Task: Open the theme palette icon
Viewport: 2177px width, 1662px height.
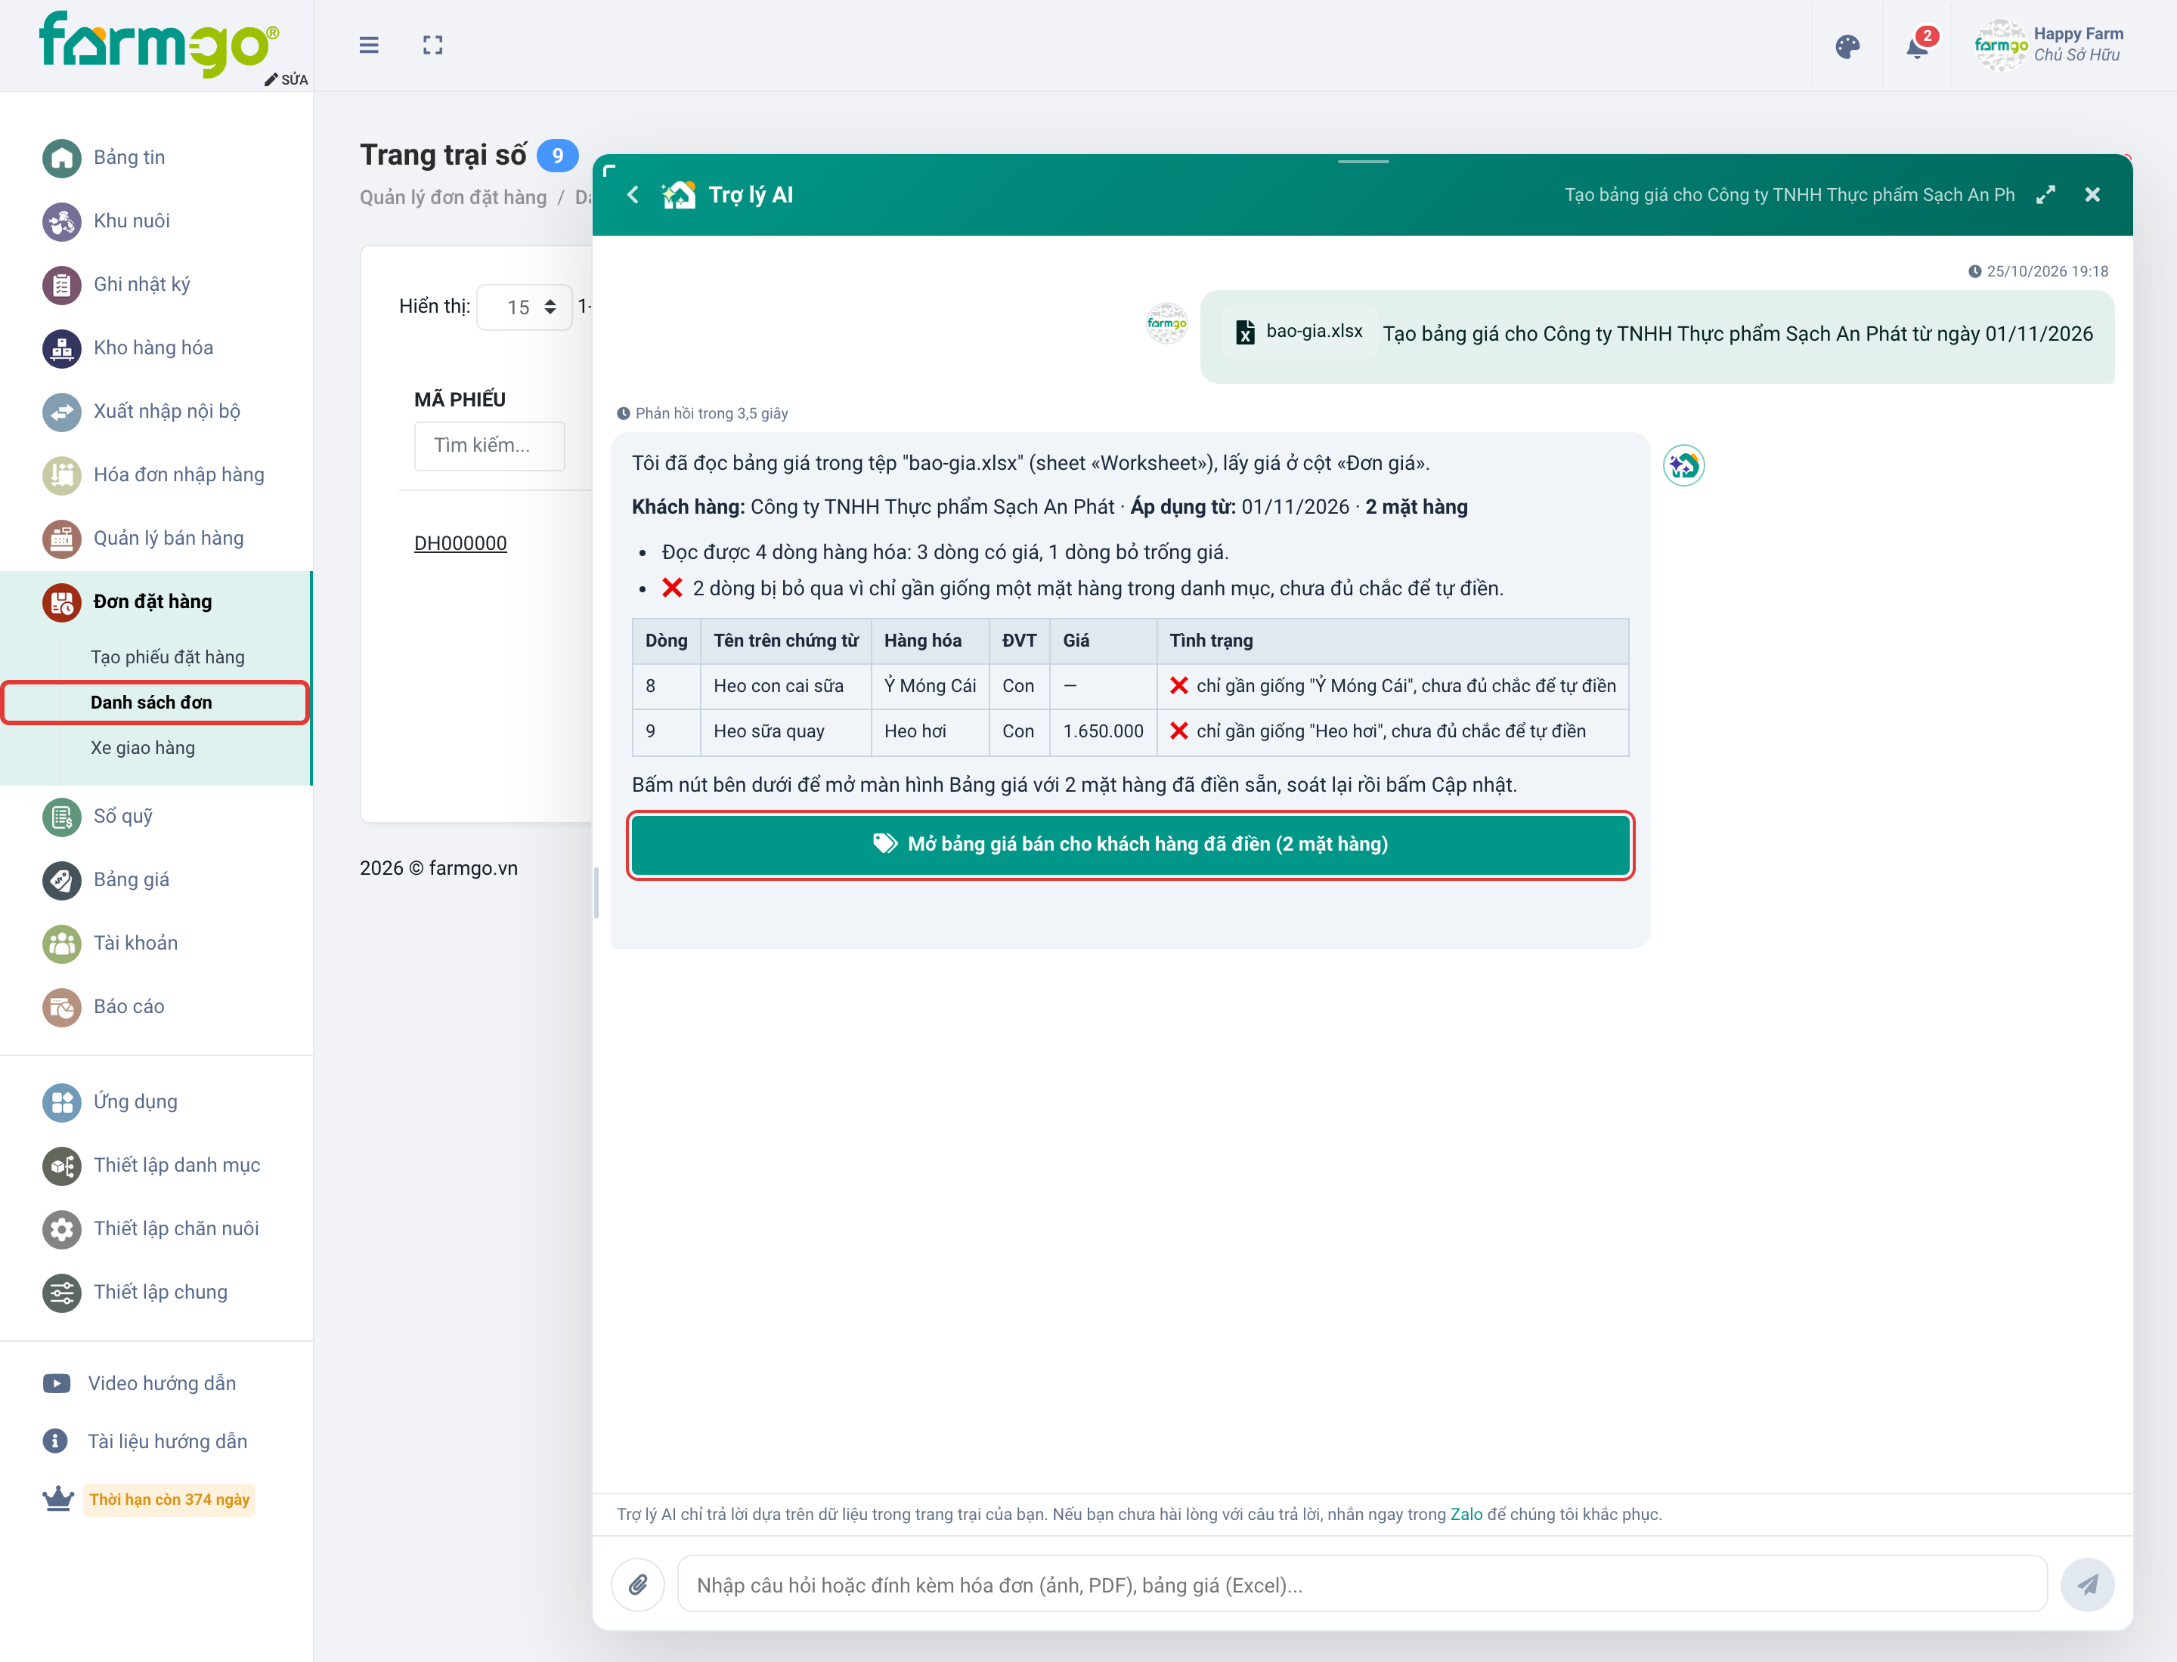Action: coord(1847,45)
